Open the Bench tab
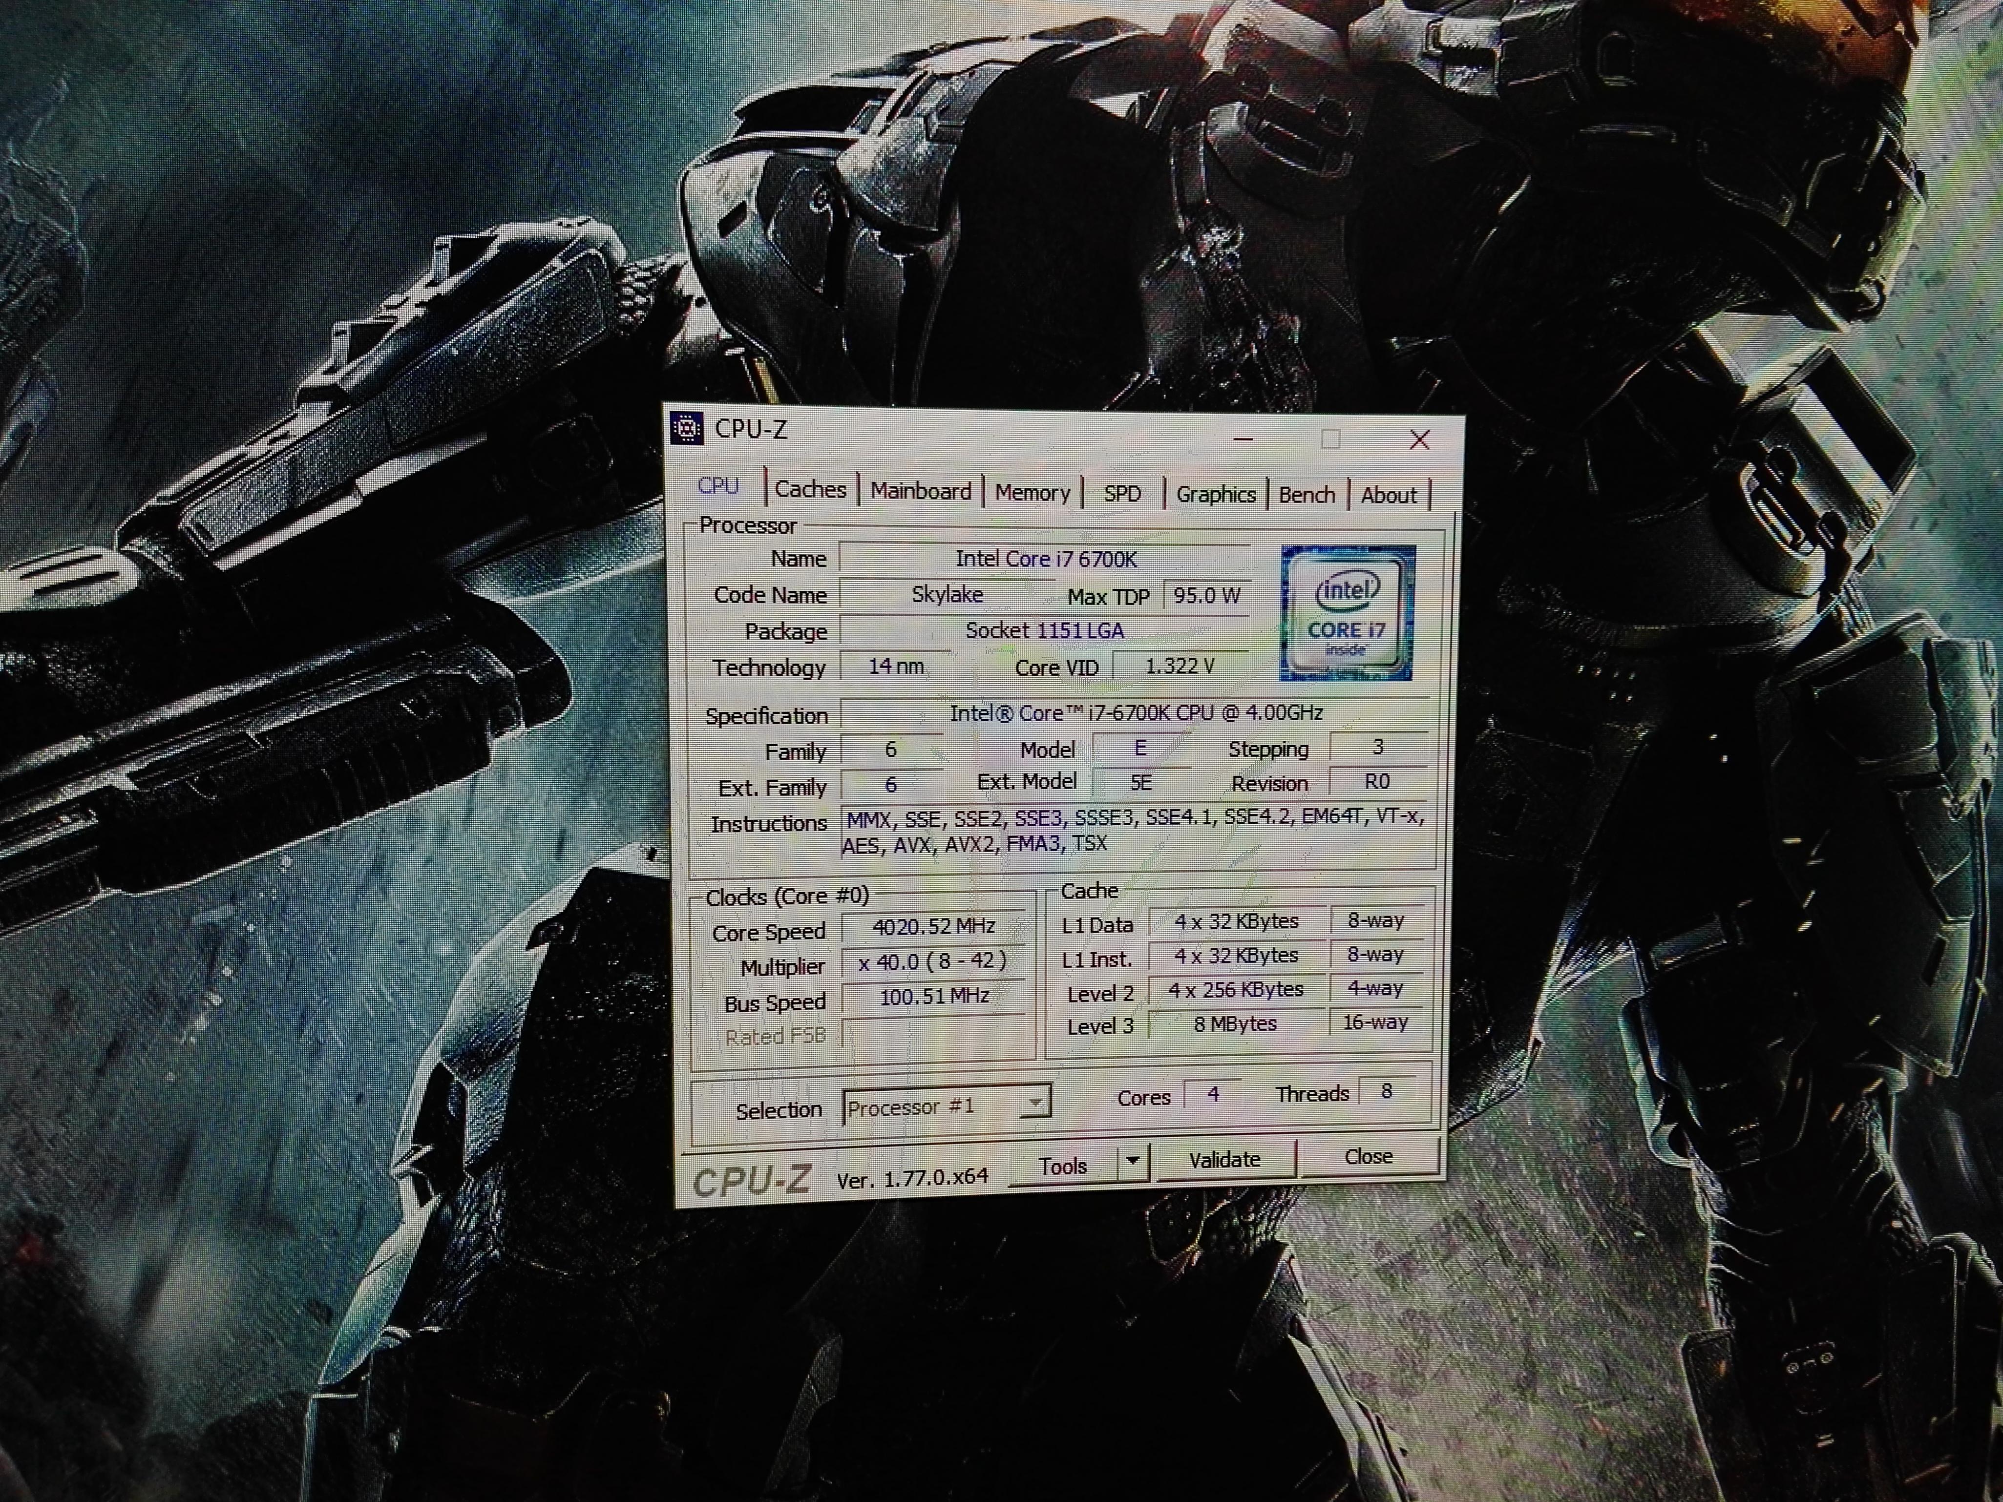2003x1502 pixels. 1307,495
